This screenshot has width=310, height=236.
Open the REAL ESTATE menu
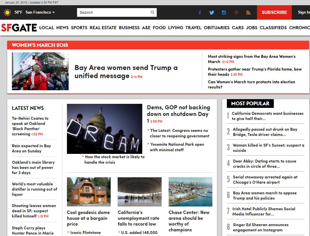(103, 28)
